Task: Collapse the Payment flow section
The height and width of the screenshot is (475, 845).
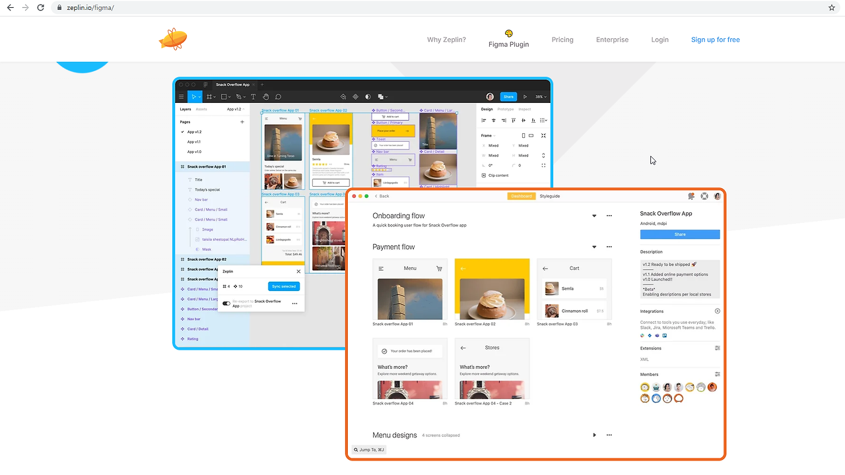Action: tap(594, 247)
